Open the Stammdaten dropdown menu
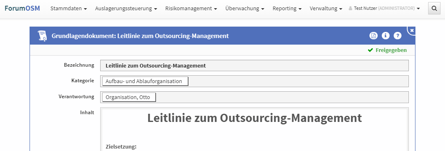This screenshot has width=445, height=151. [69, 9]
